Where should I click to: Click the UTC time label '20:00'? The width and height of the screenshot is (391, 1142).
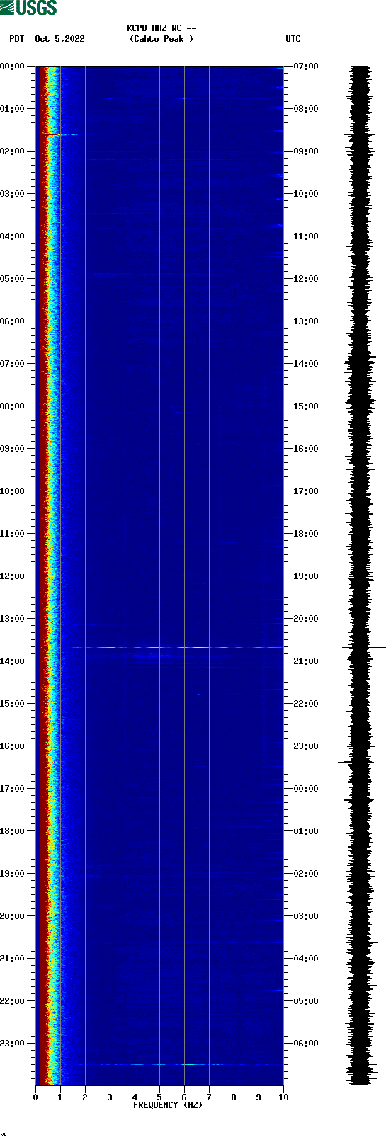[306, 619]
